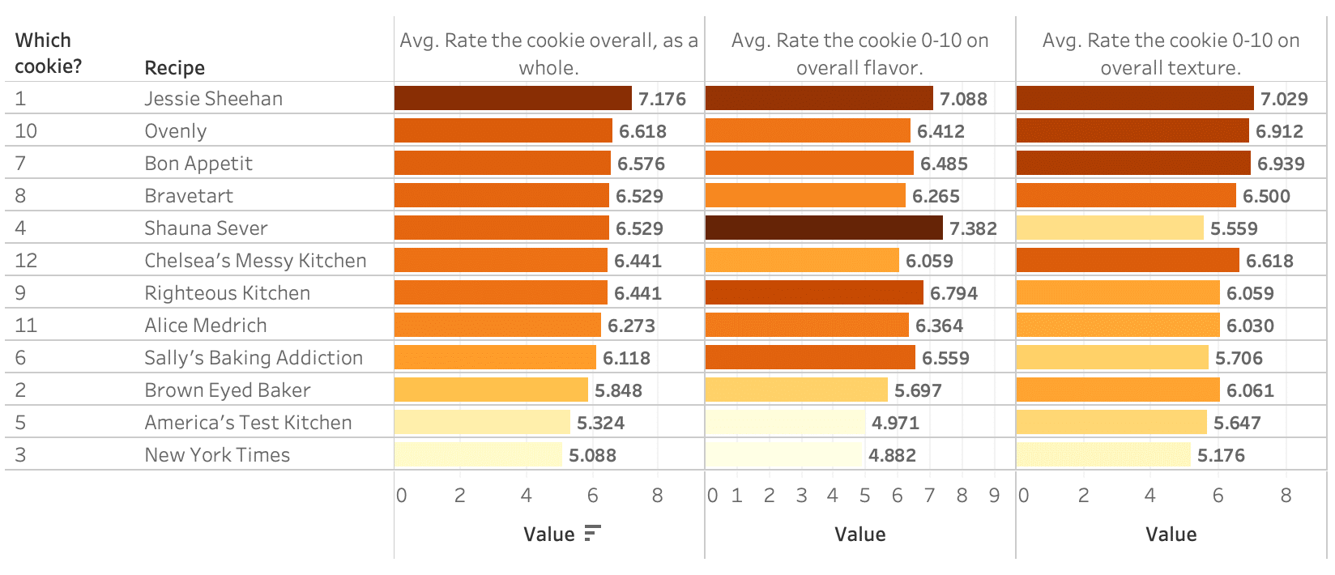Click the Recipe column header

tap(174, 67)
